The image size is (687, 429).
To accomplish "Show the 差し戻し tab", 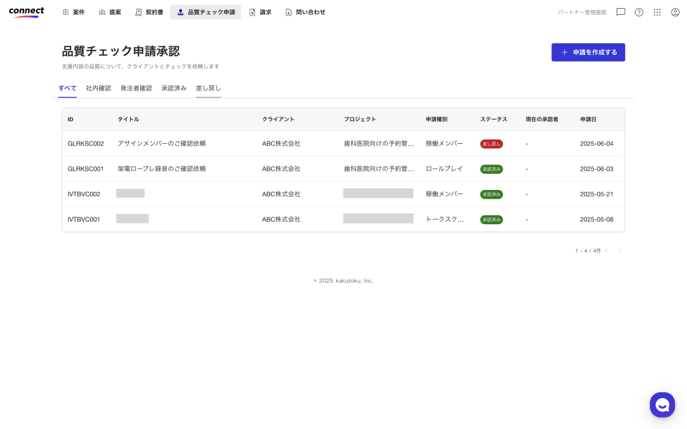I will (x=208, y=88).
